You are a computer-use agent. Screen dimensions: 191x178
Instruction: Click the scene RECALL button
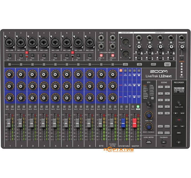(167, 126)
